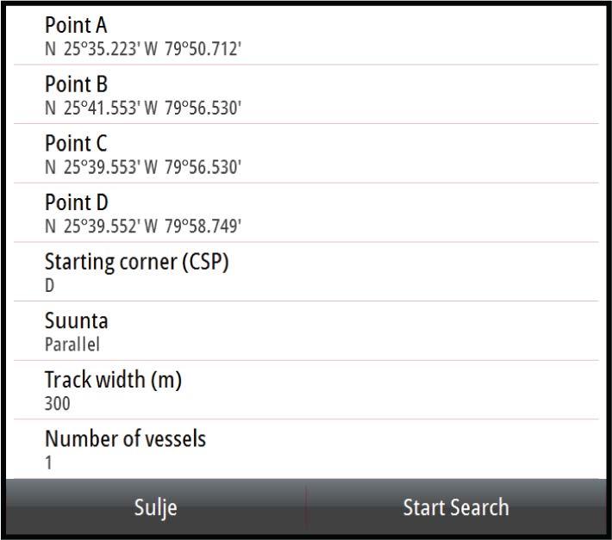This screenshot has width=612, height=540.
Task: Click the Start Search button
Action: 456,507
